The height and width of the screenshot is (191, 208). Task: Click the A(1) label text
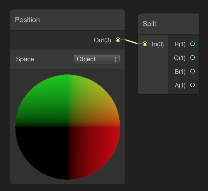coord(180,85)
